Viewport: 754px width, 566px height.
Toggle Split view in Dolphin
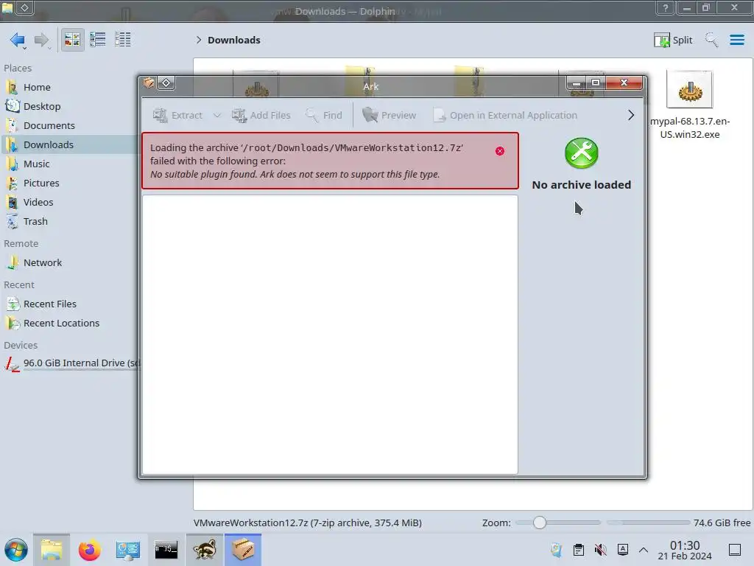point(673,40)
